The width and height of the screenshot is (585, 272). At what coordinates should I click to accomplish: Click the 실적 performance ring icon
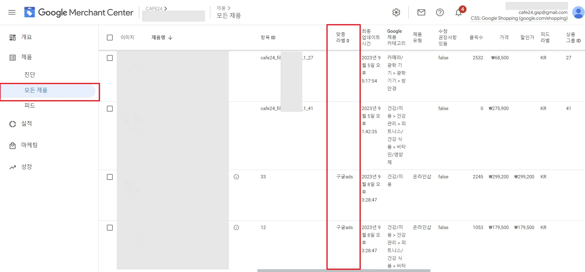click(12, 124)
